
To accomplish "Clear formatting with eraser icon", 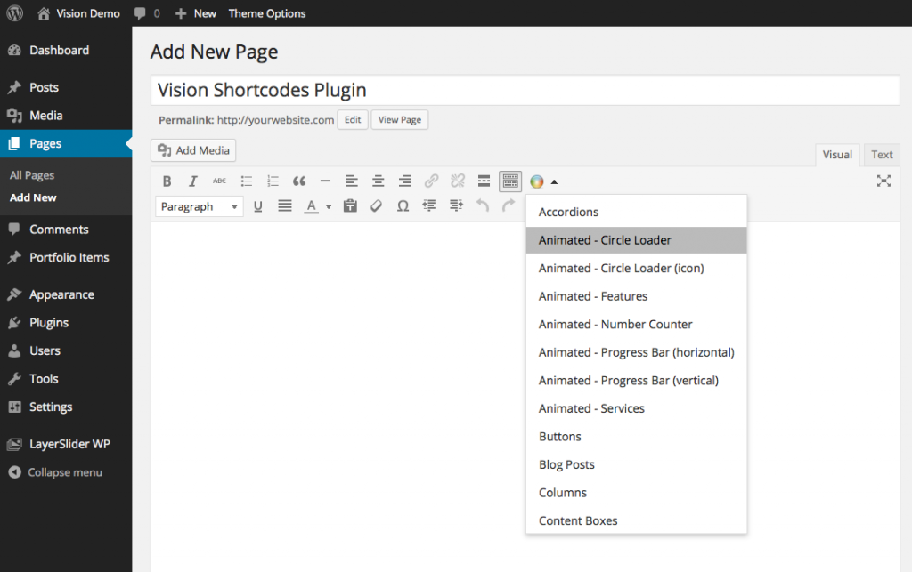I will [x=377, y=206].
